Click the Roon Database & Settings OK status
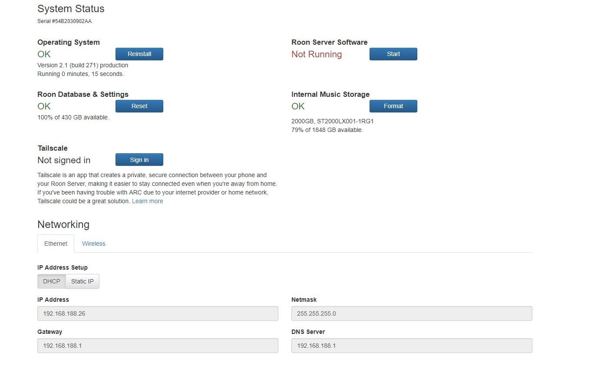 pos(44,106)
